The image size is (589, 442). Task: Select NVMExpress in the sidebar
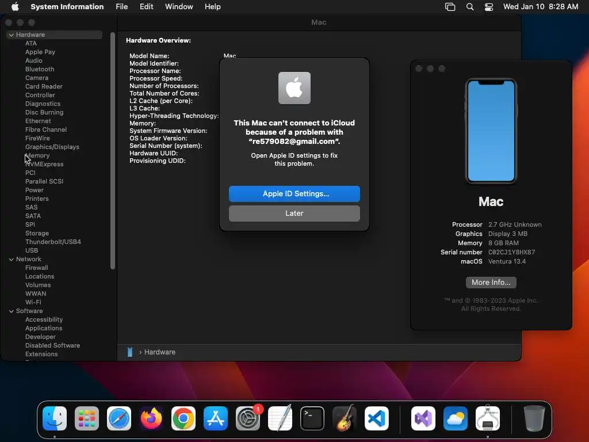point(44,164)
